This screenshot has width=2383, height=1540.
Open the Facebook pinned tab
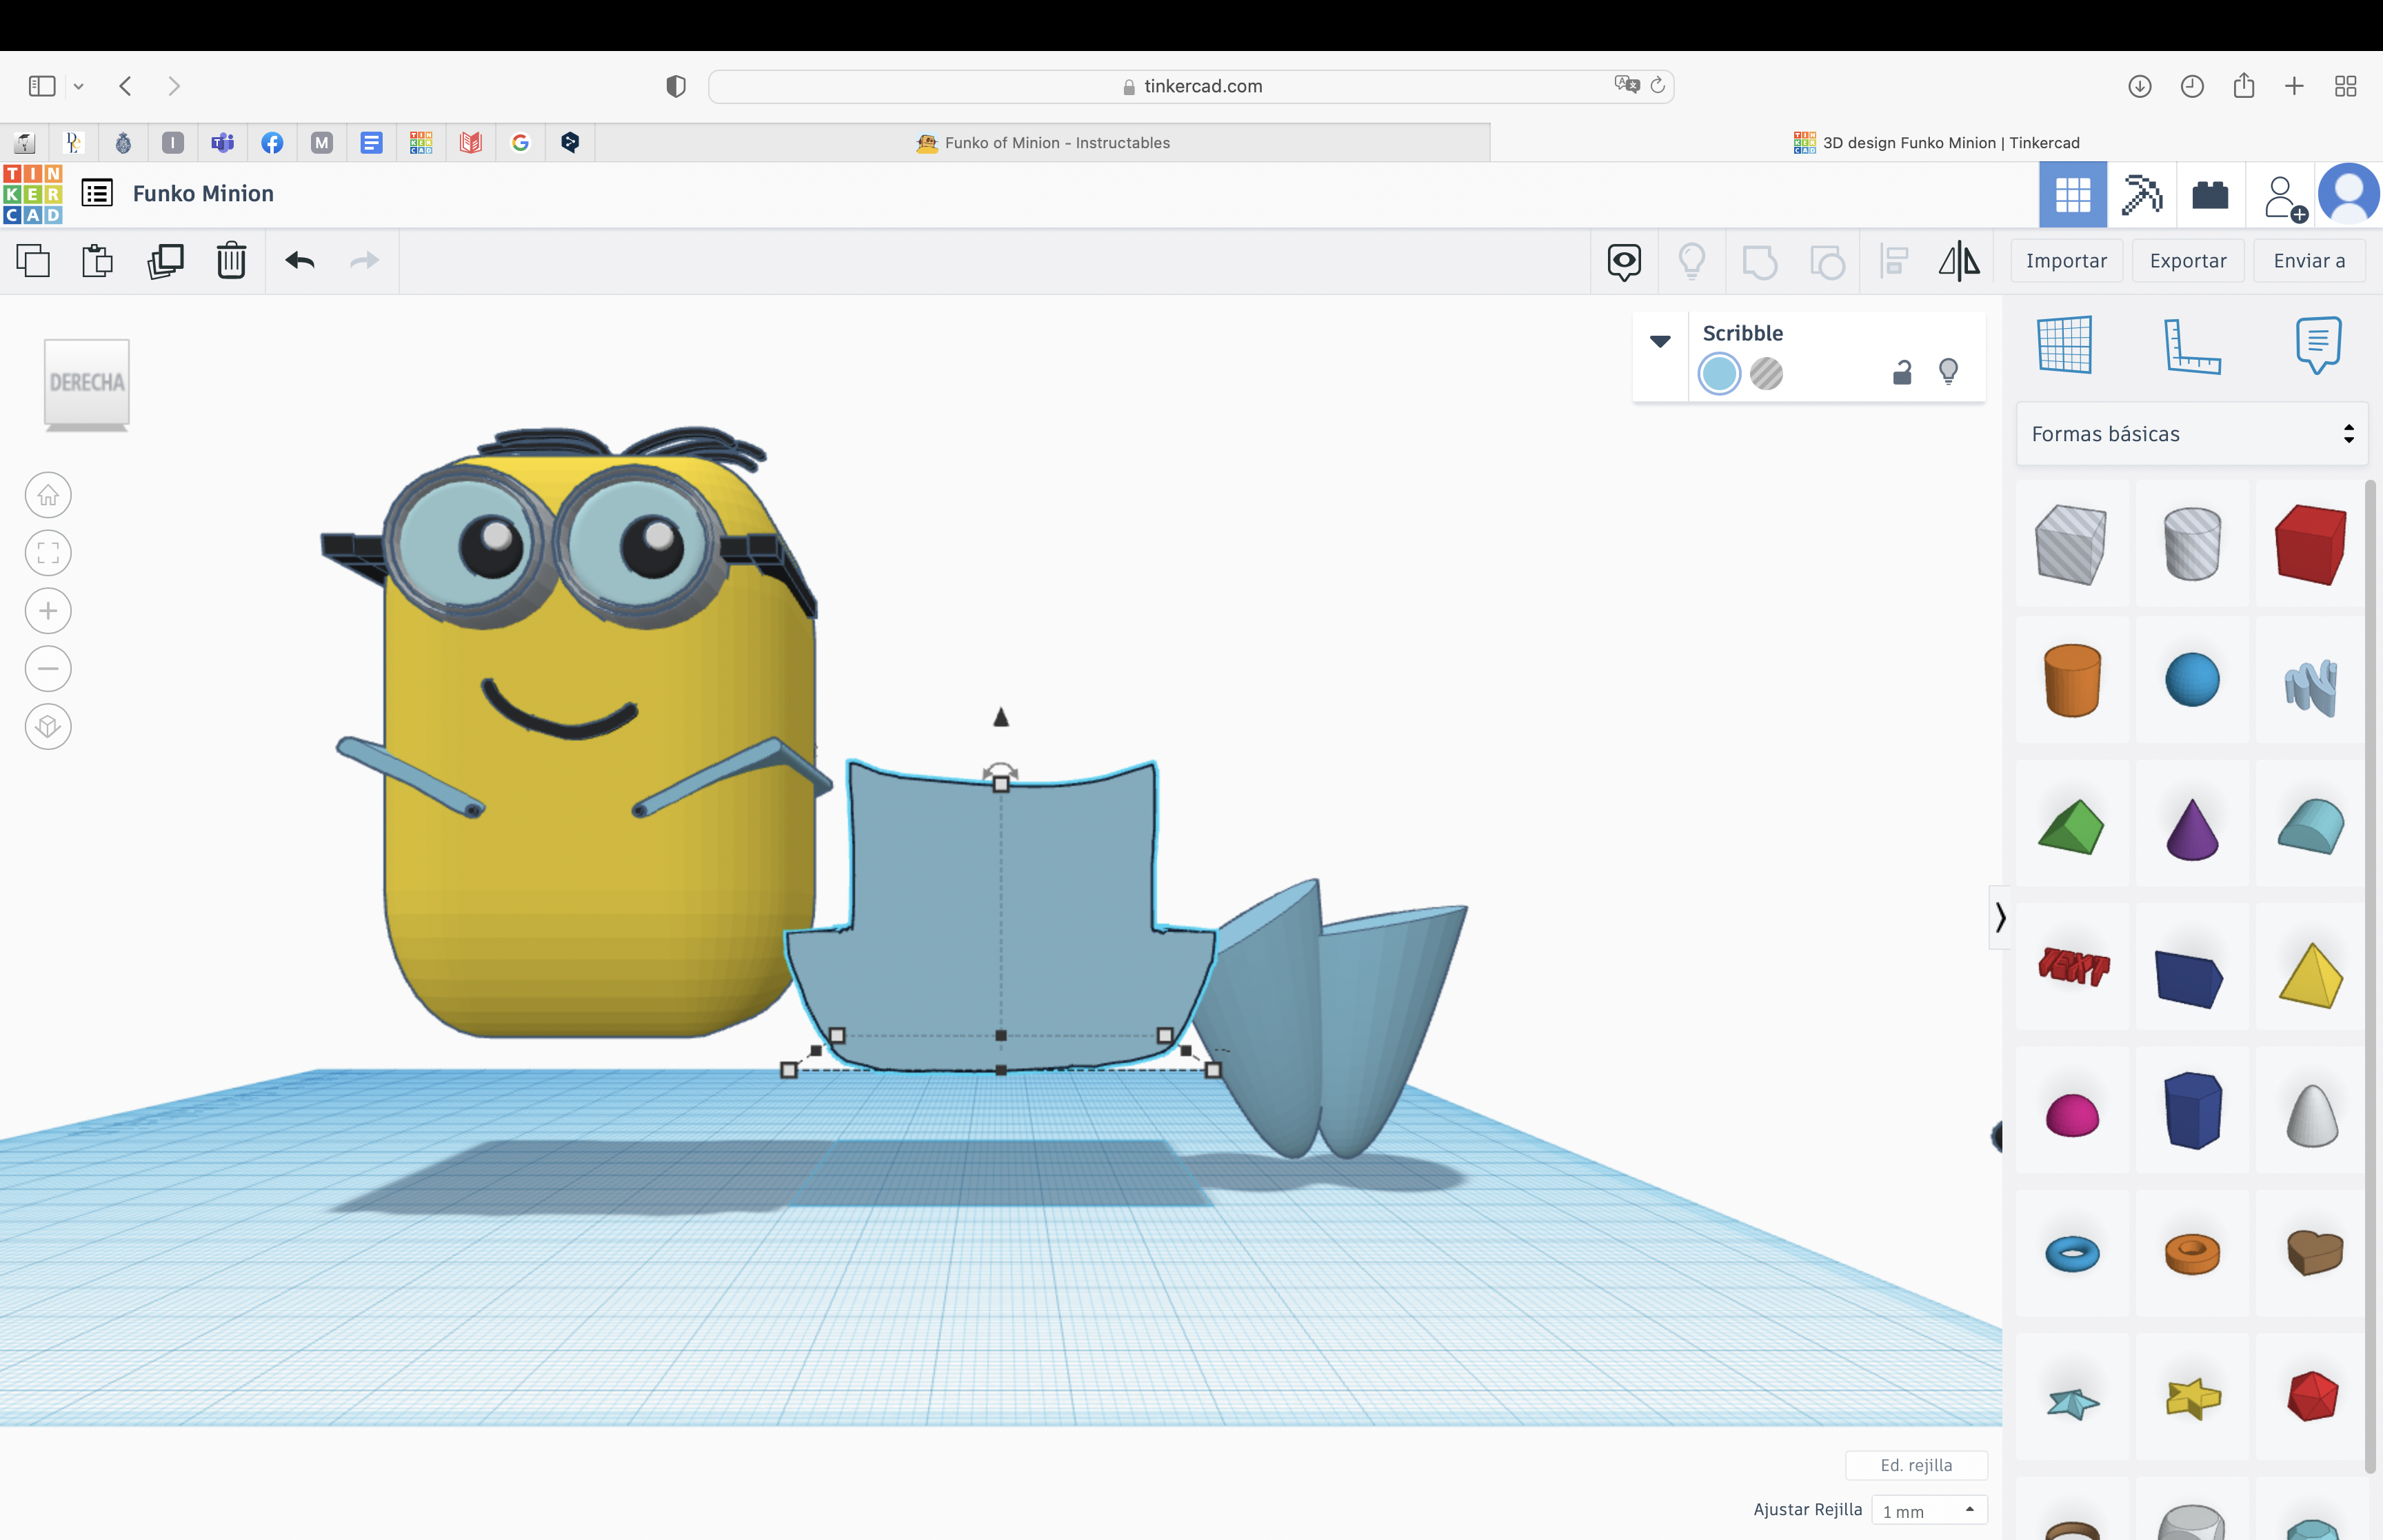pos(272,143)
